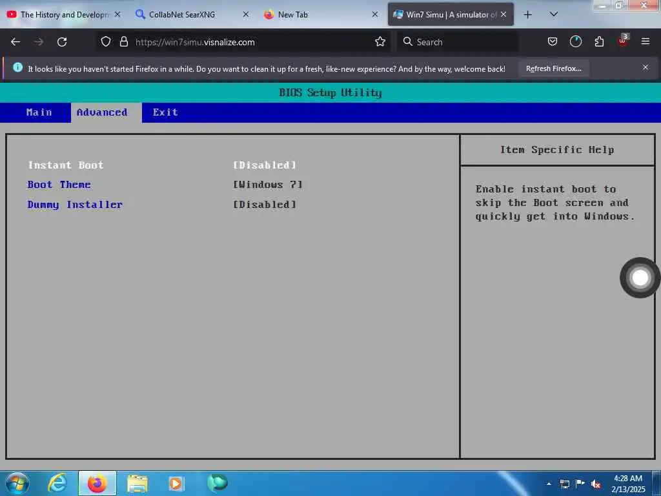Click the network tray icon
The image size is (661, 496).
564,484
